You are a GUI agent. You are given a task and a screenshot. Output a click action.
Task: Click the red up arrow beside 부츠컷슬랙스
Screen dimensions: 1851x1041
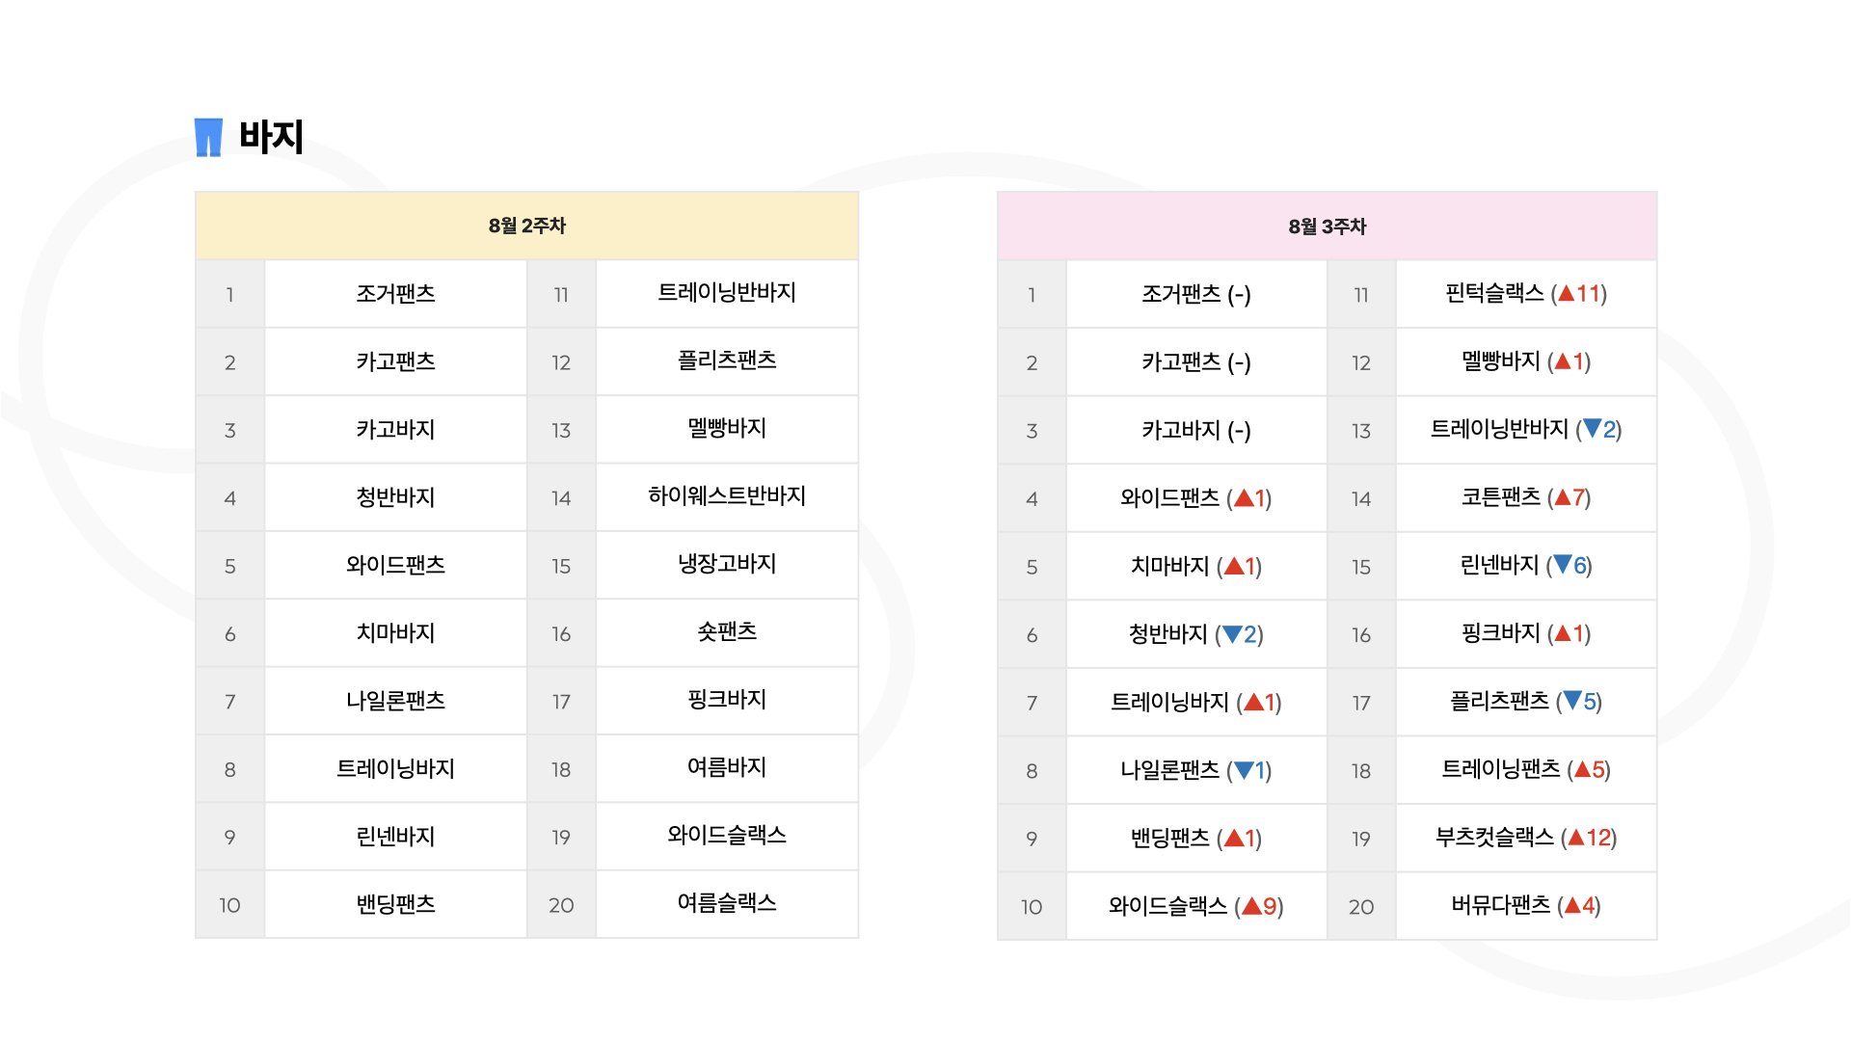(1576, 837)
